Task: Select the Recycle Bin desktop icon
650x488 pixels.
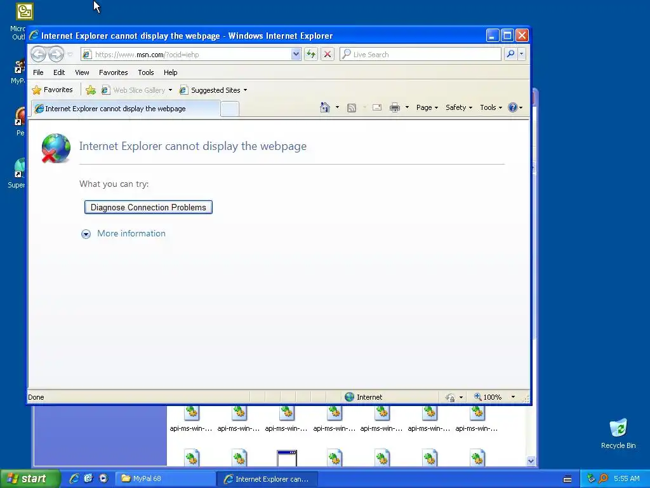Action: click(x=618, y=434)
